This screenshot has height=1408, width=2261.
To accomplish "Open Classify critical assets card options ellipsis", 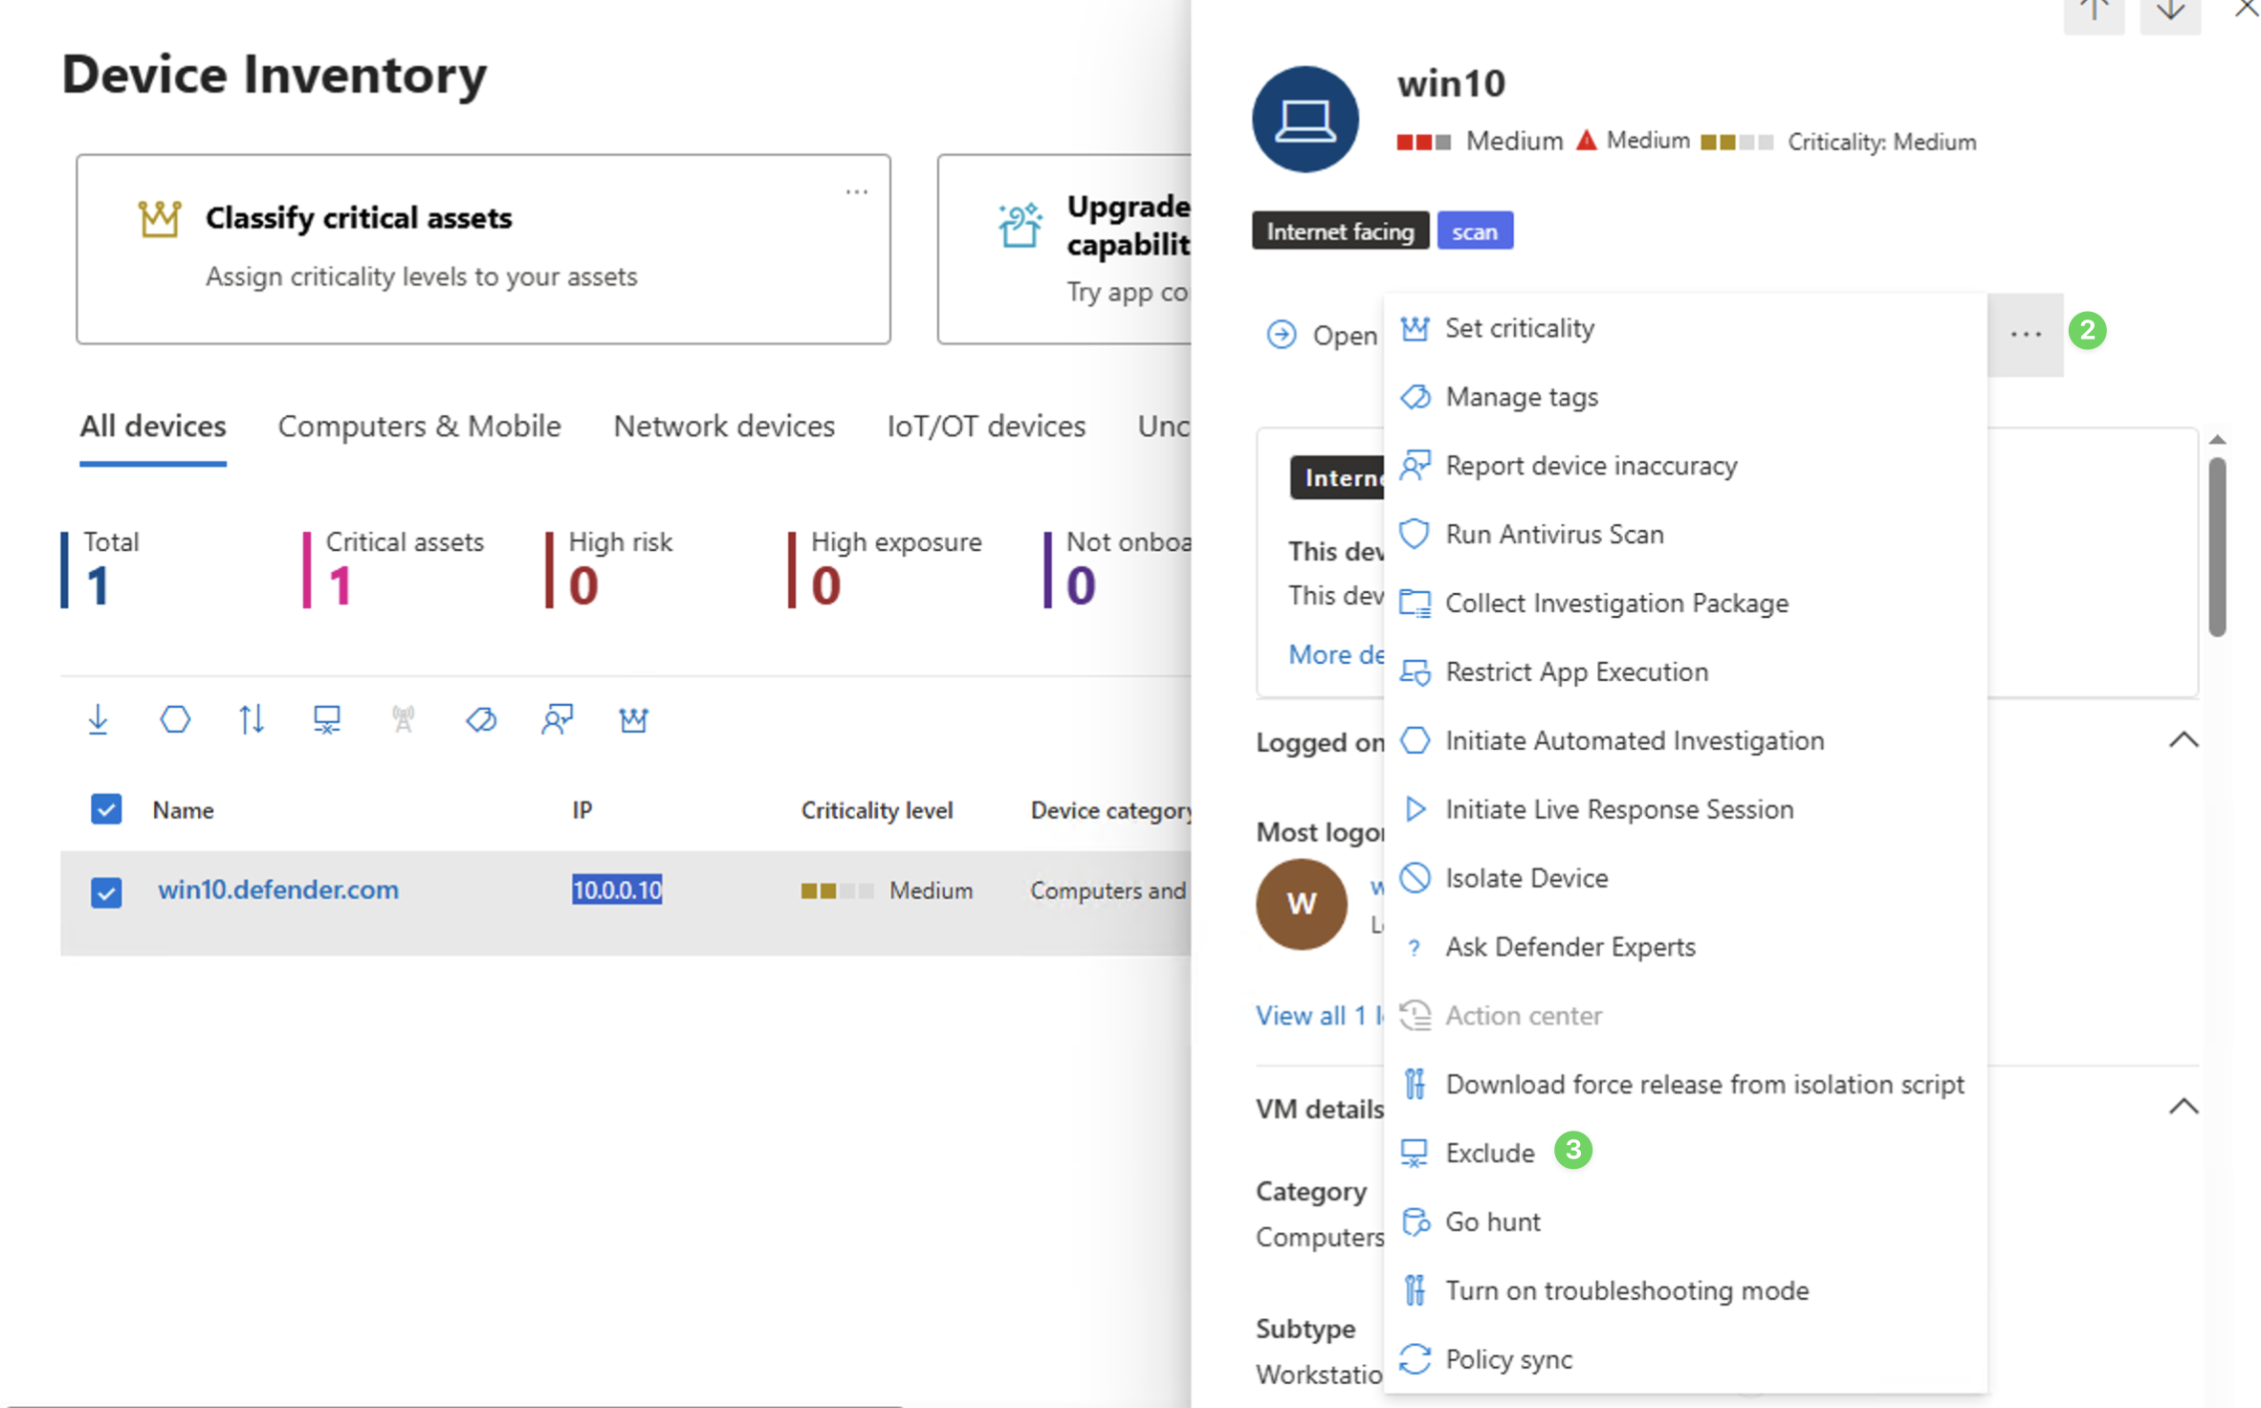I will point(856,191).
